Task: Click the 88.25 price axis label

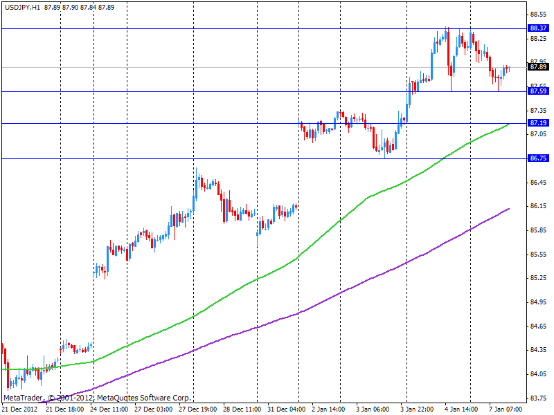Action: (x=539, y=39)
